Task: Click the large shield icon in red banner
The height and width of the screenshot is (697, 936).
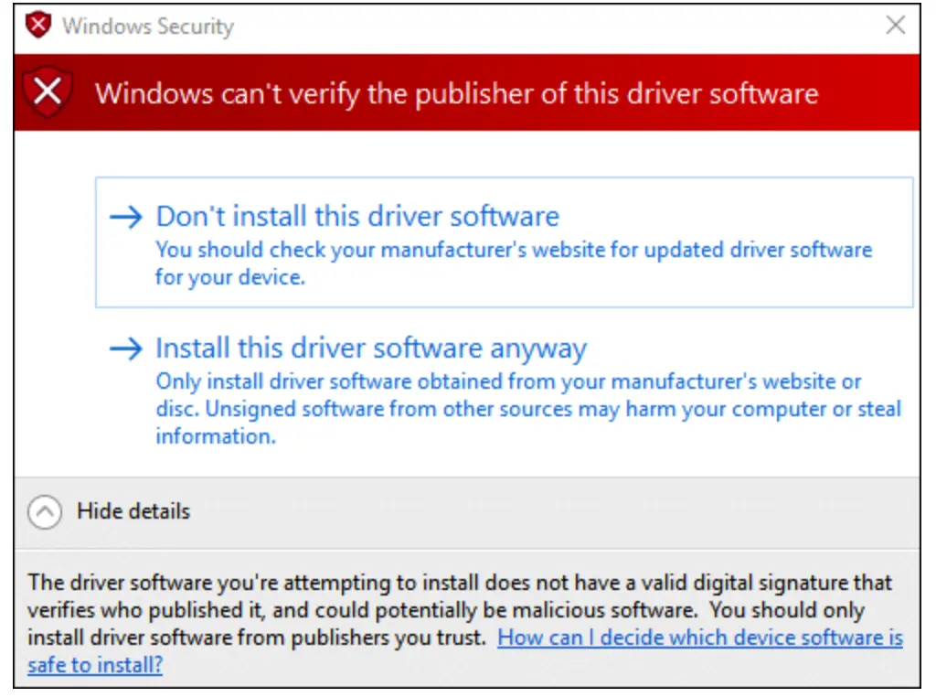Action: click(48, 92)
